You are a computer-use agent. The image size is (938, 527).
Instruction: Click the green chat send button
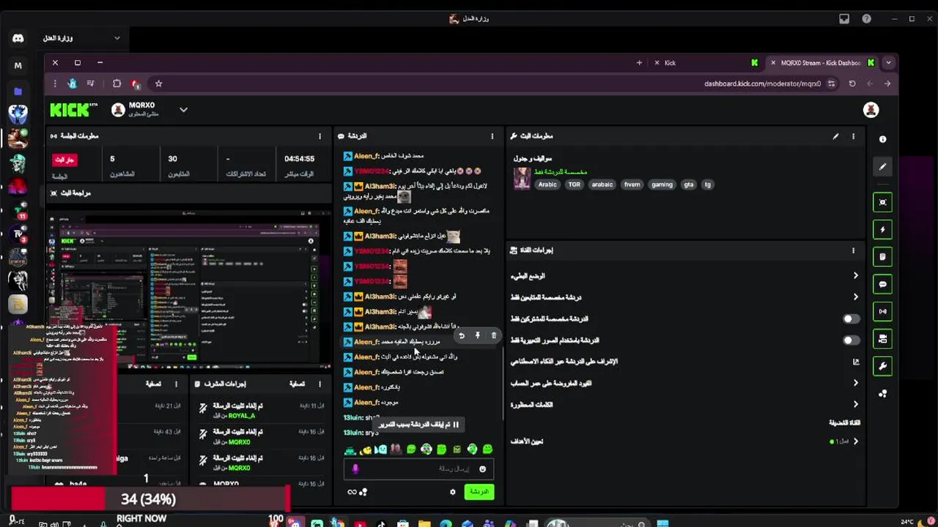(x=479, y=492)
